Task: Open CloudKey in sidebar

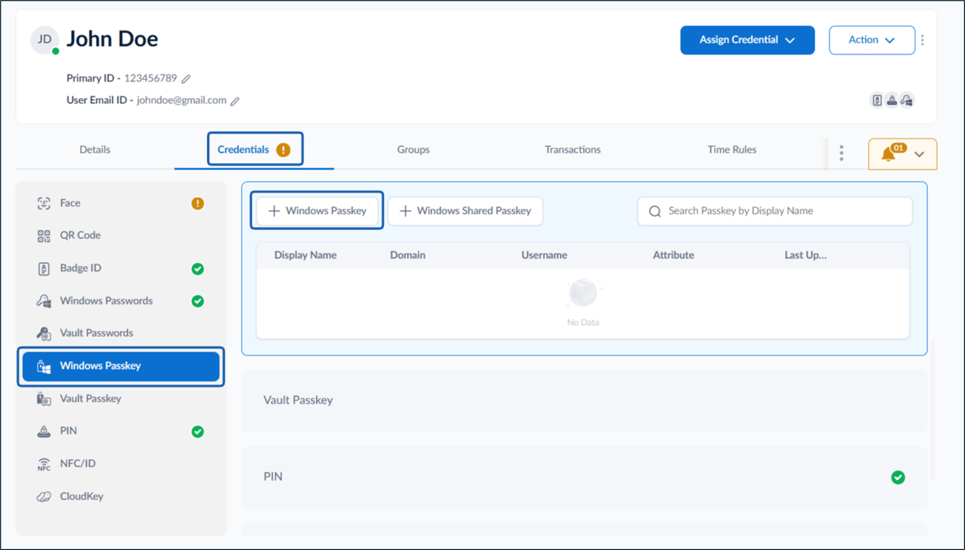Action: click(120, 496)
